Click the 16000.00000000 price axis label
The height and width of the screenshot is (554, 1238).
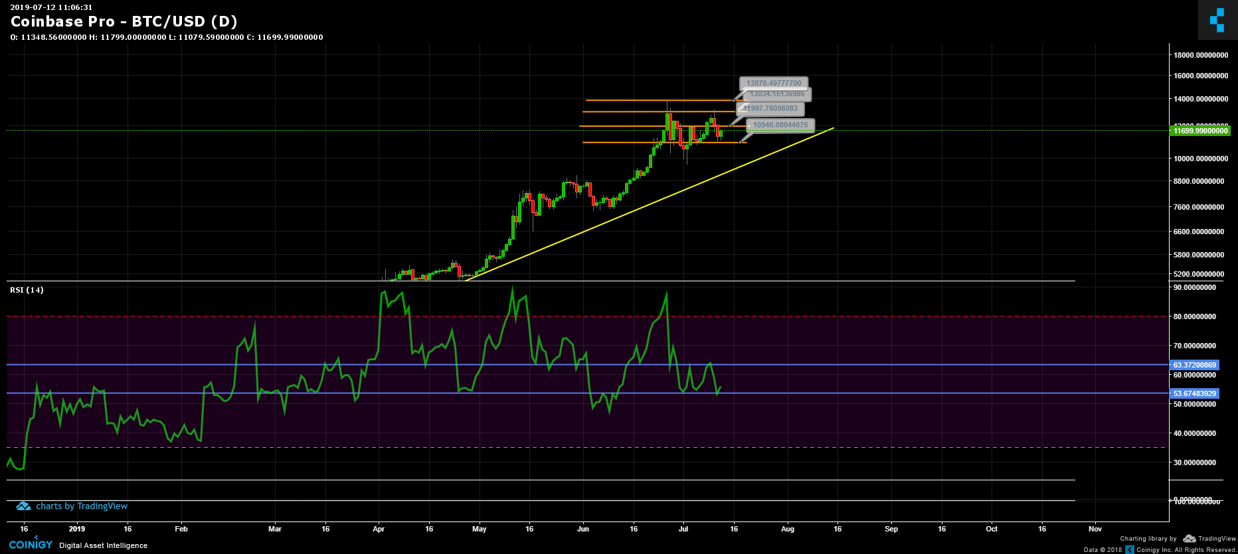pos(1201,76)
